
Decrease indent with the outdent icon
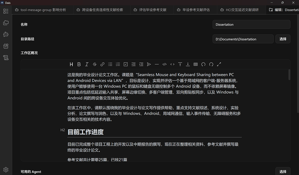pyautogui.click(x=133, y=64)
